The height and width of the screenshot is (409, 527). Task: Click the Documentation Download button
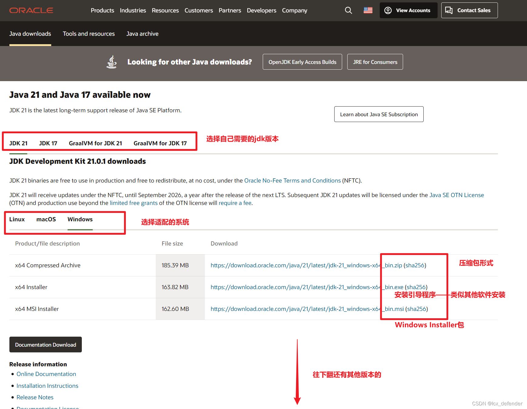(x=45, y=345)
